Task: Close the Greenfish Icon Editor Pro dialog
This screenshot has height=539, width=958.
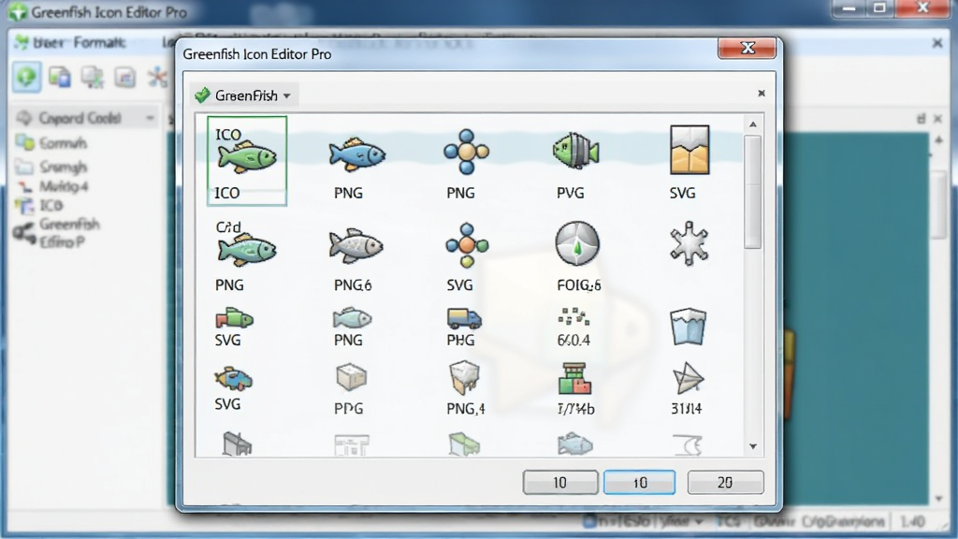Action: click(x=748, y=49)
